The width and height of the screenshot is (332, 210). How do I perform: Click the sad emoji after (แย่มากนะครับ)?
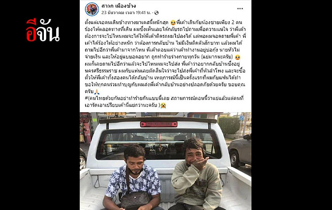pos(238,57)
